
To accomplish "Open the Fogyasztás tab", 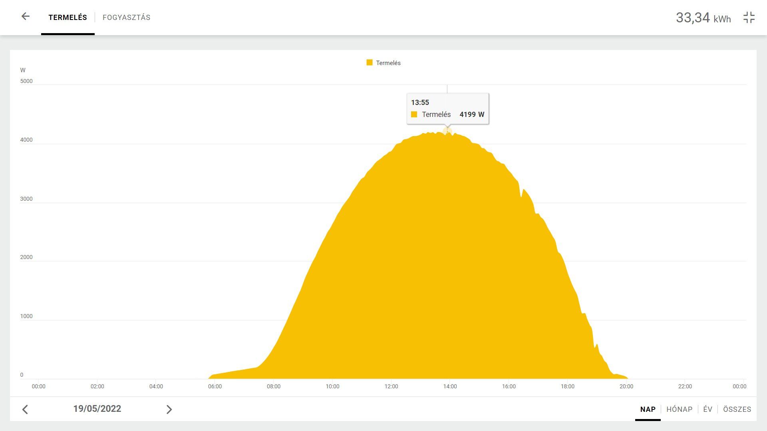I will tap(126, 18).
